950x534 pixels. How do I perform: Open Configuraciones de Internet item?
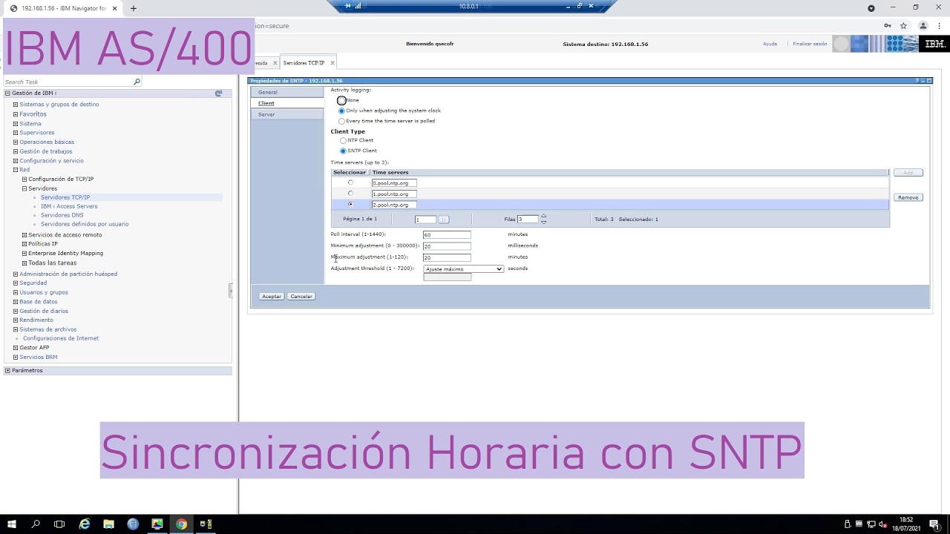[60, 338]
